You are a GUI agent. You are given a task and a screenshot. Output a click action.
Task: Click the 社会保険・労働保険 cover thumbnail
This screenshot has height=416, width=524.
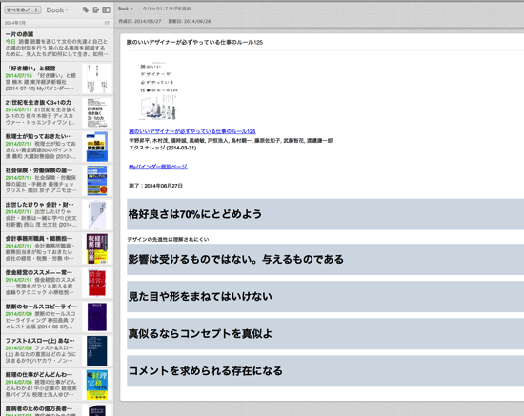click(97, 181)
